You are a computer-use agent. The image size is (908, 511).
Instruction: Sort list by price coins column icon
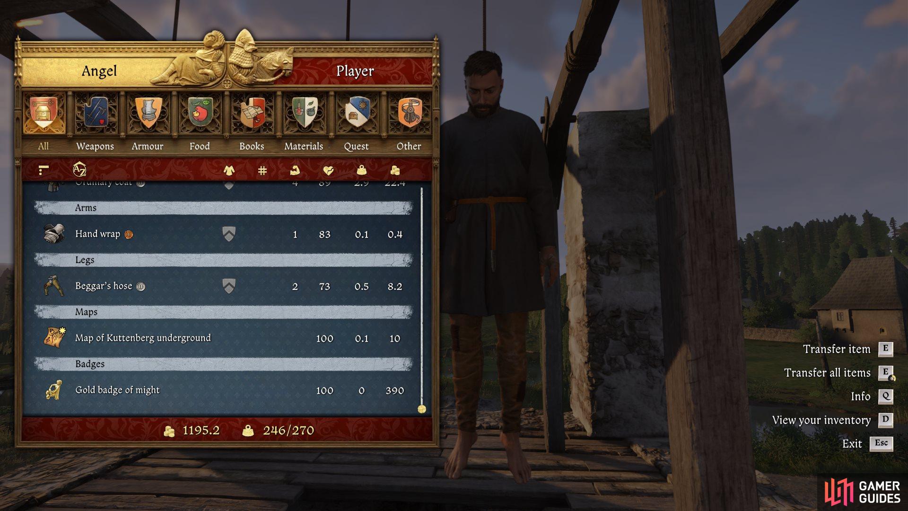[395, 170]
